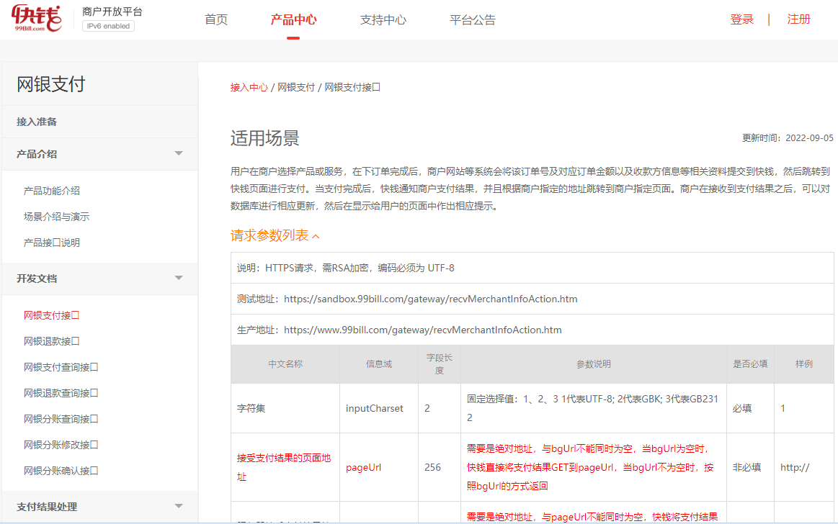The height and width of the screenshot is (524, 838).
Task: Open 网银退款接口 sidebar item
Action: coord(52,341)
